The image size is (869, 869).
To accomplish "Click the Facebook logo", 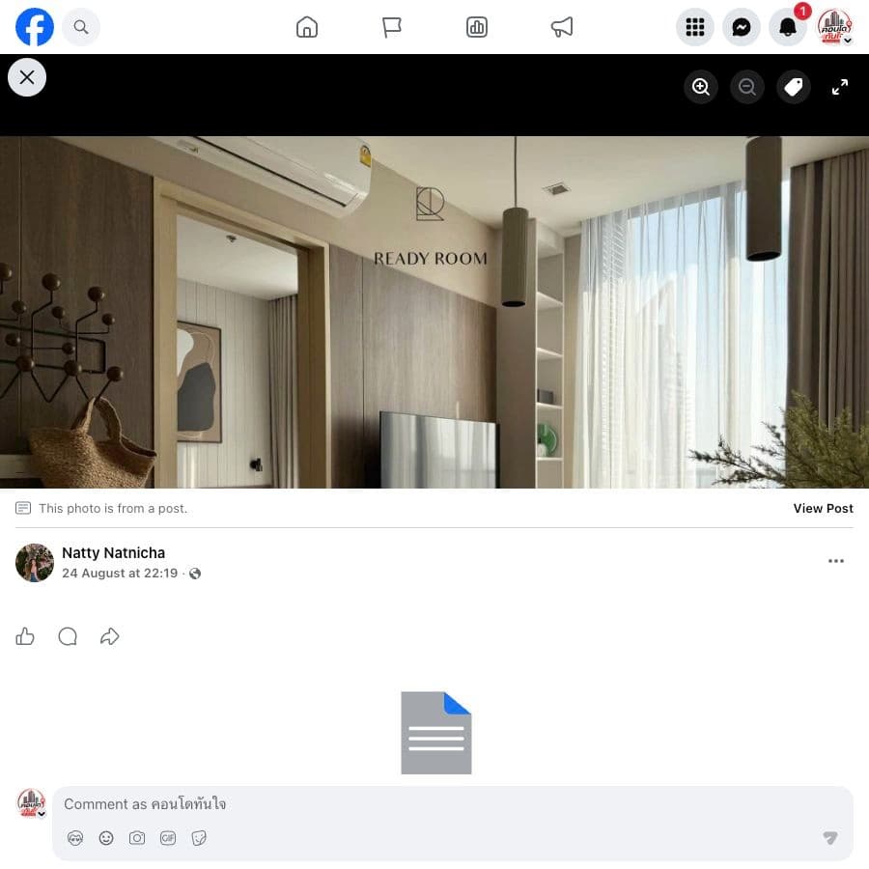I will (35, 27).
